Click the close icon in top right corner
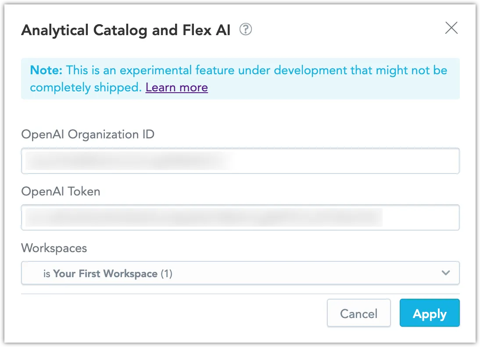480x347 pixels. (451, 28)
